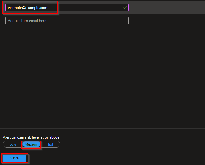Select the Low risk level option
The width and height of the screenshot is (205, 165).
pos(13,144)
